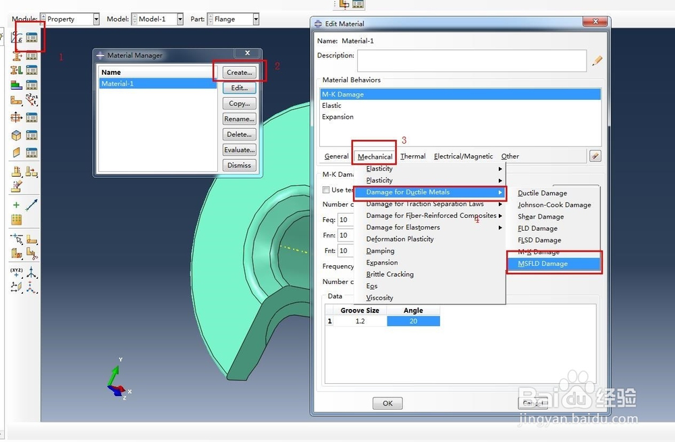Open the Stringer Manager icon
This screenshot has height=442, width=675.
(x=32, y=153)
